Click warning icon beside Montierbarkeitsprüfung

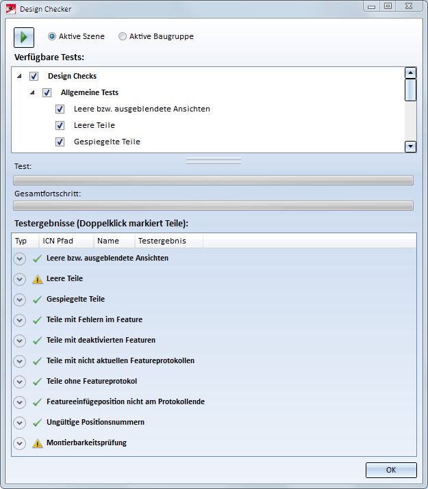tap(38, 443)
